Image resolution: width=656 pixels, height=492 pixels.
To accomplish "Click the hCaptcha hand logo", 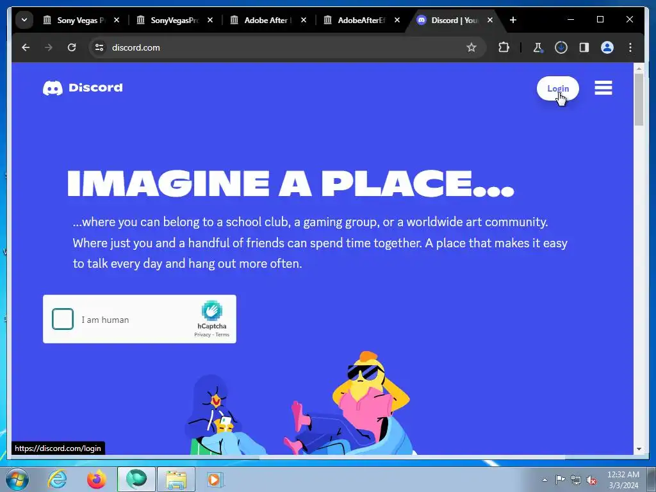I will point(211,311).
